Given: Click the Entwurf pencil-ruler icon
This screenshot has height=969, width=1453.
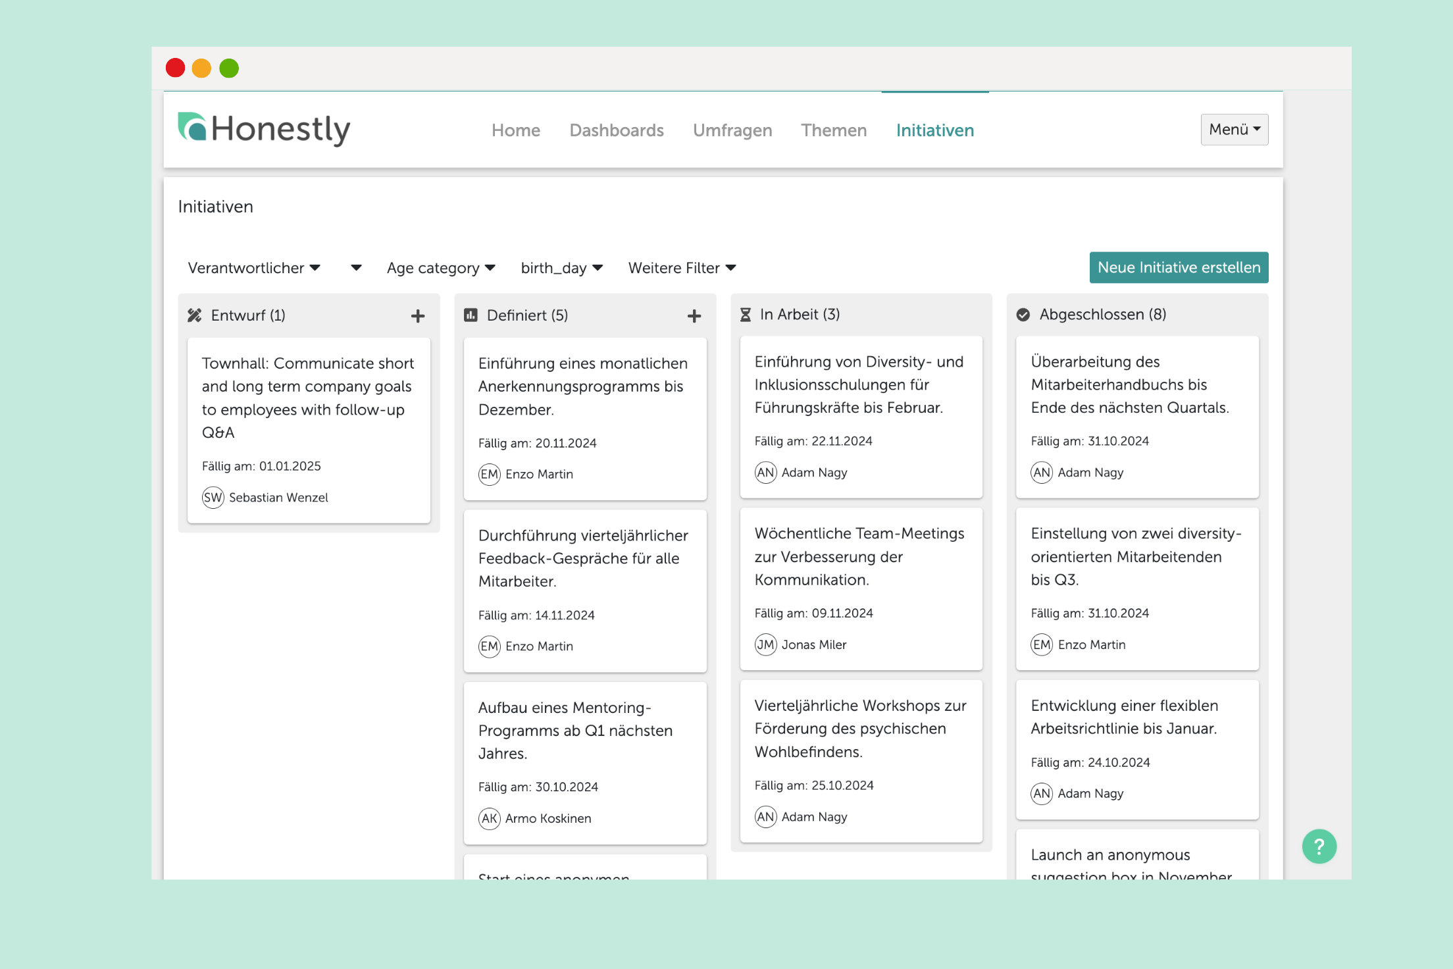Looking at the screenshot, I should pos(194,315).
